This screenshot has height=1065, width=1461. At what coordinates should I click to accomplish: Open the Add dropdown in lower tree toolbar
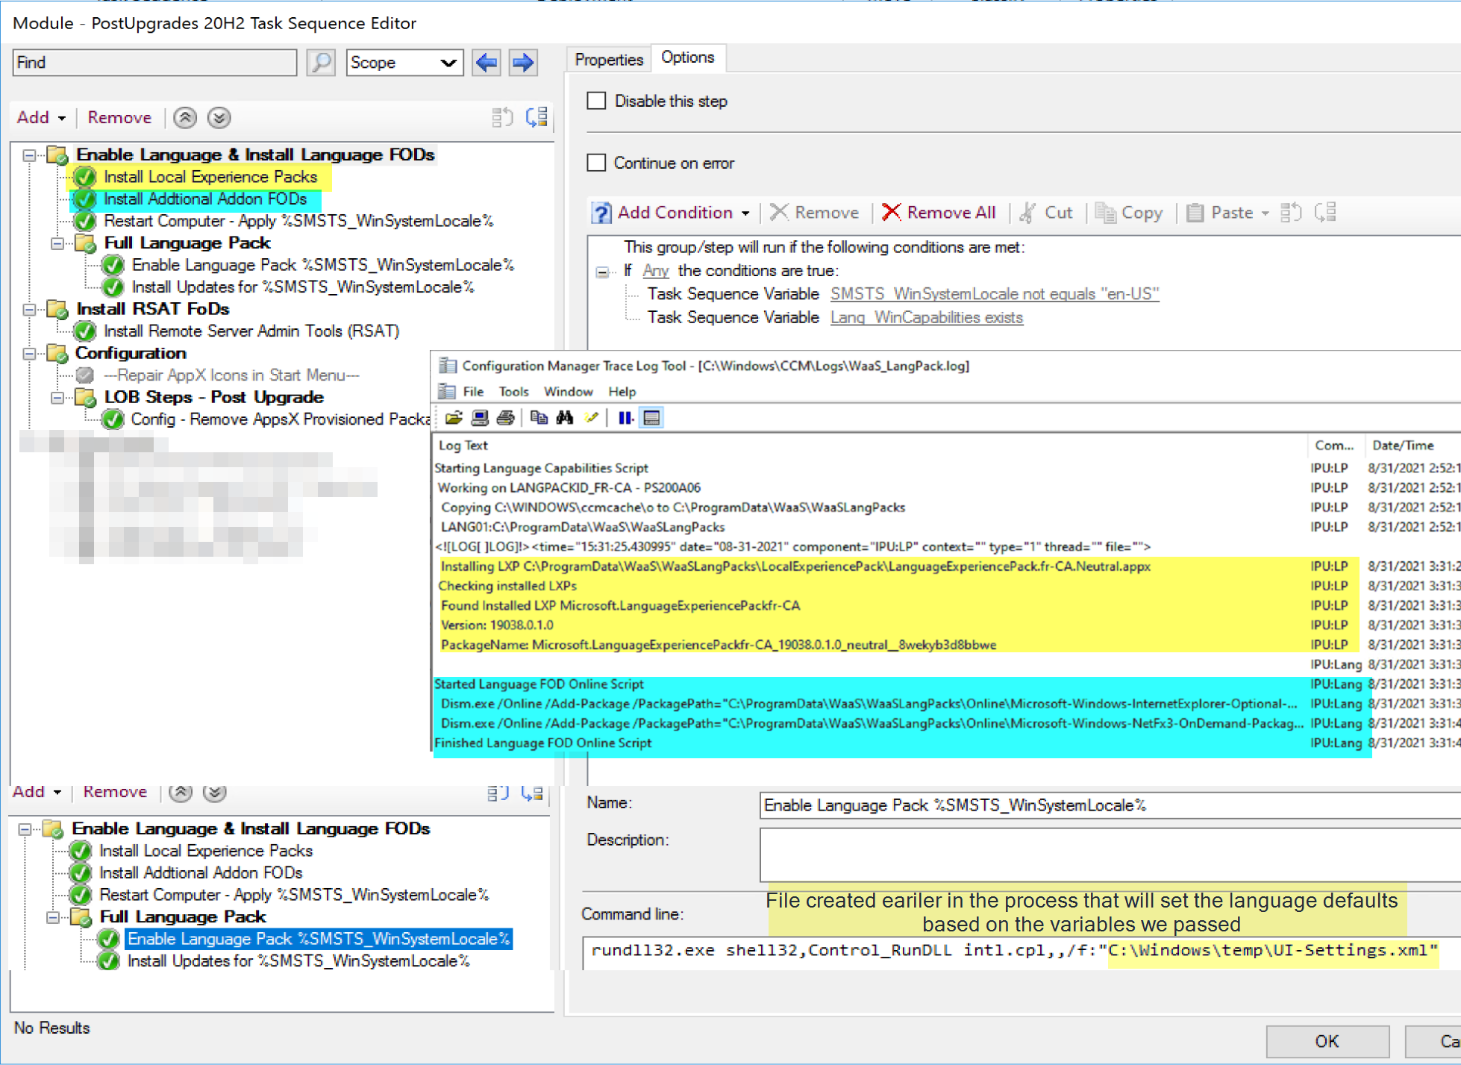pyautogui.click(x=37, y=792)
